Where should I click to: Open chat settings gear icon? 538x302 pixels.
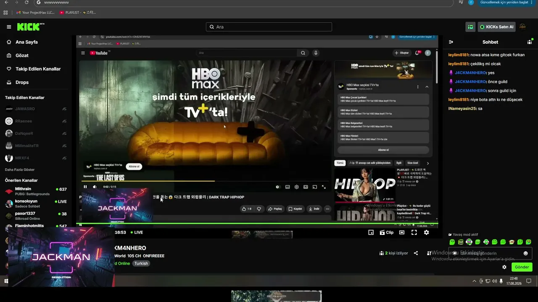click(504, 267)
